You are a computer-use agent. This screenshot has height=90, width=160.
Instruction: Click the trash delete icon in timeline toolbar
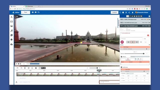[36, 68]
